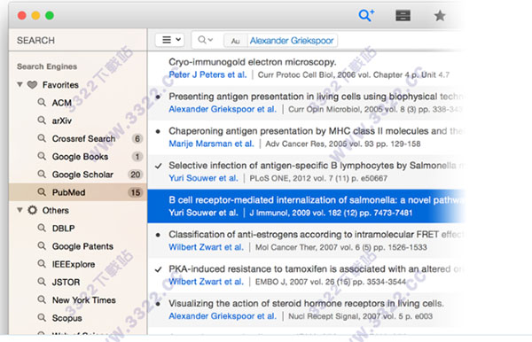
Task: Click the Crossref Search result count badge 6
Action: [x=137, y=138]
